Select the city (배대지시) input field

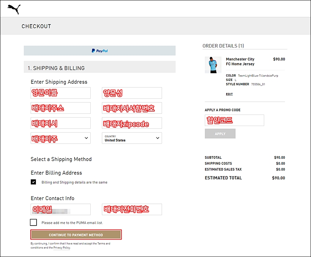click(60, 123)
